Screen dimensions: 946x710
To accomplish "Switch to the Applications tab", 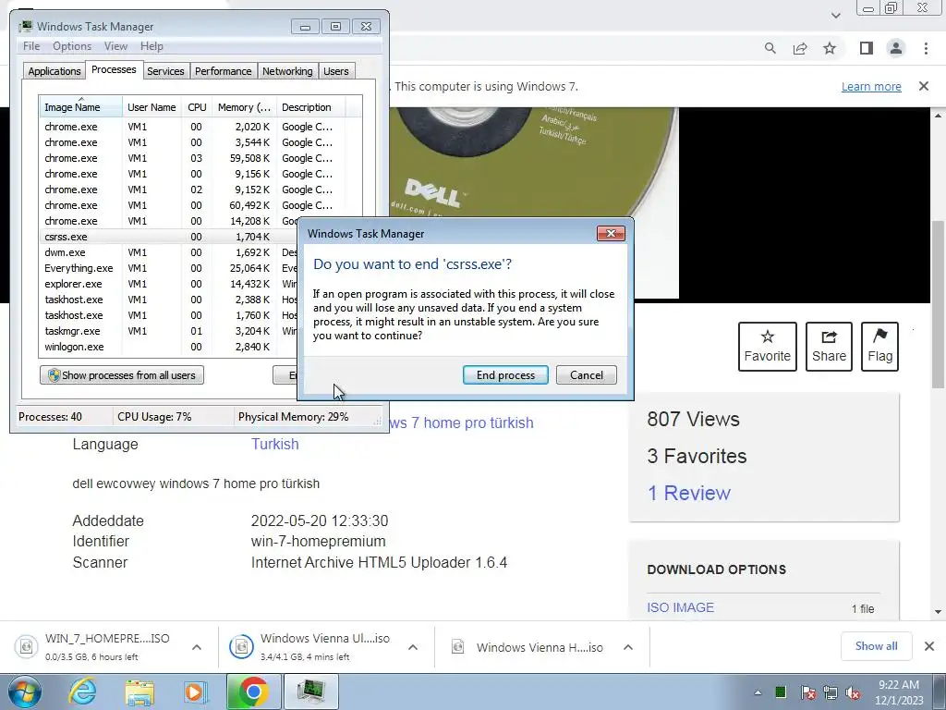I will click(x=55, y=70).
